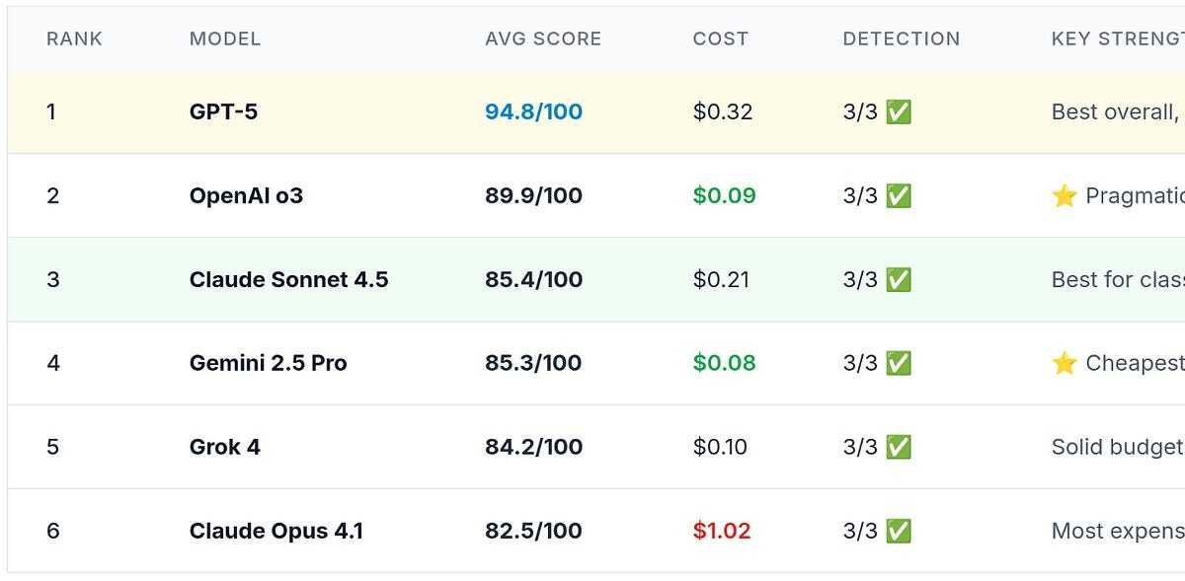Click the green $0.08 cost value

724,363
